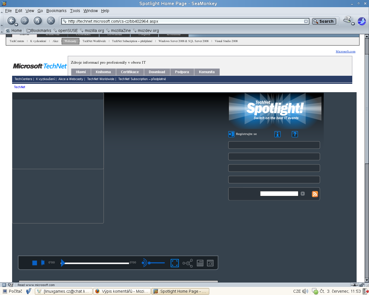
Task: Collapse the navigation toolbar grippy
Action: (2, 21)
